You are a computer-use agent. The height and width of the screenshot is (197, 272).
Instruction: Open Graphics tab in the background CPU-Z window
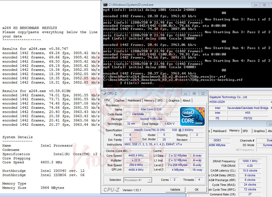coord(259,131)
